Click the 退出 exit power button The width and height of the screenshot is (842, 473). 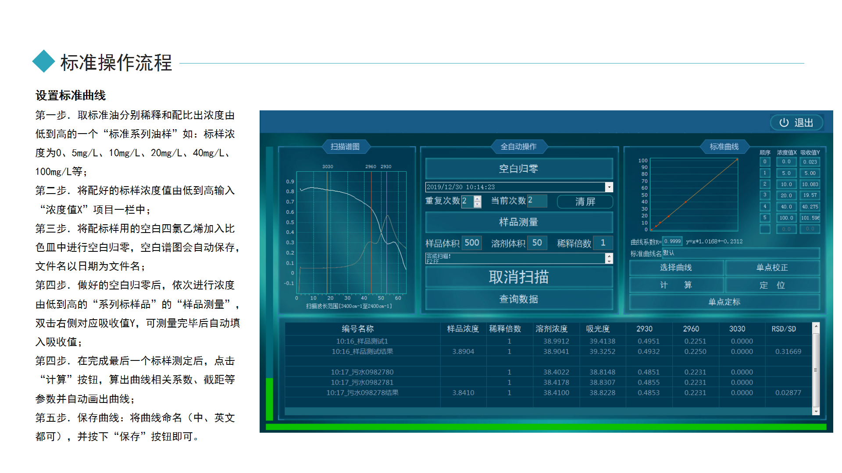(x=796, y=123)
